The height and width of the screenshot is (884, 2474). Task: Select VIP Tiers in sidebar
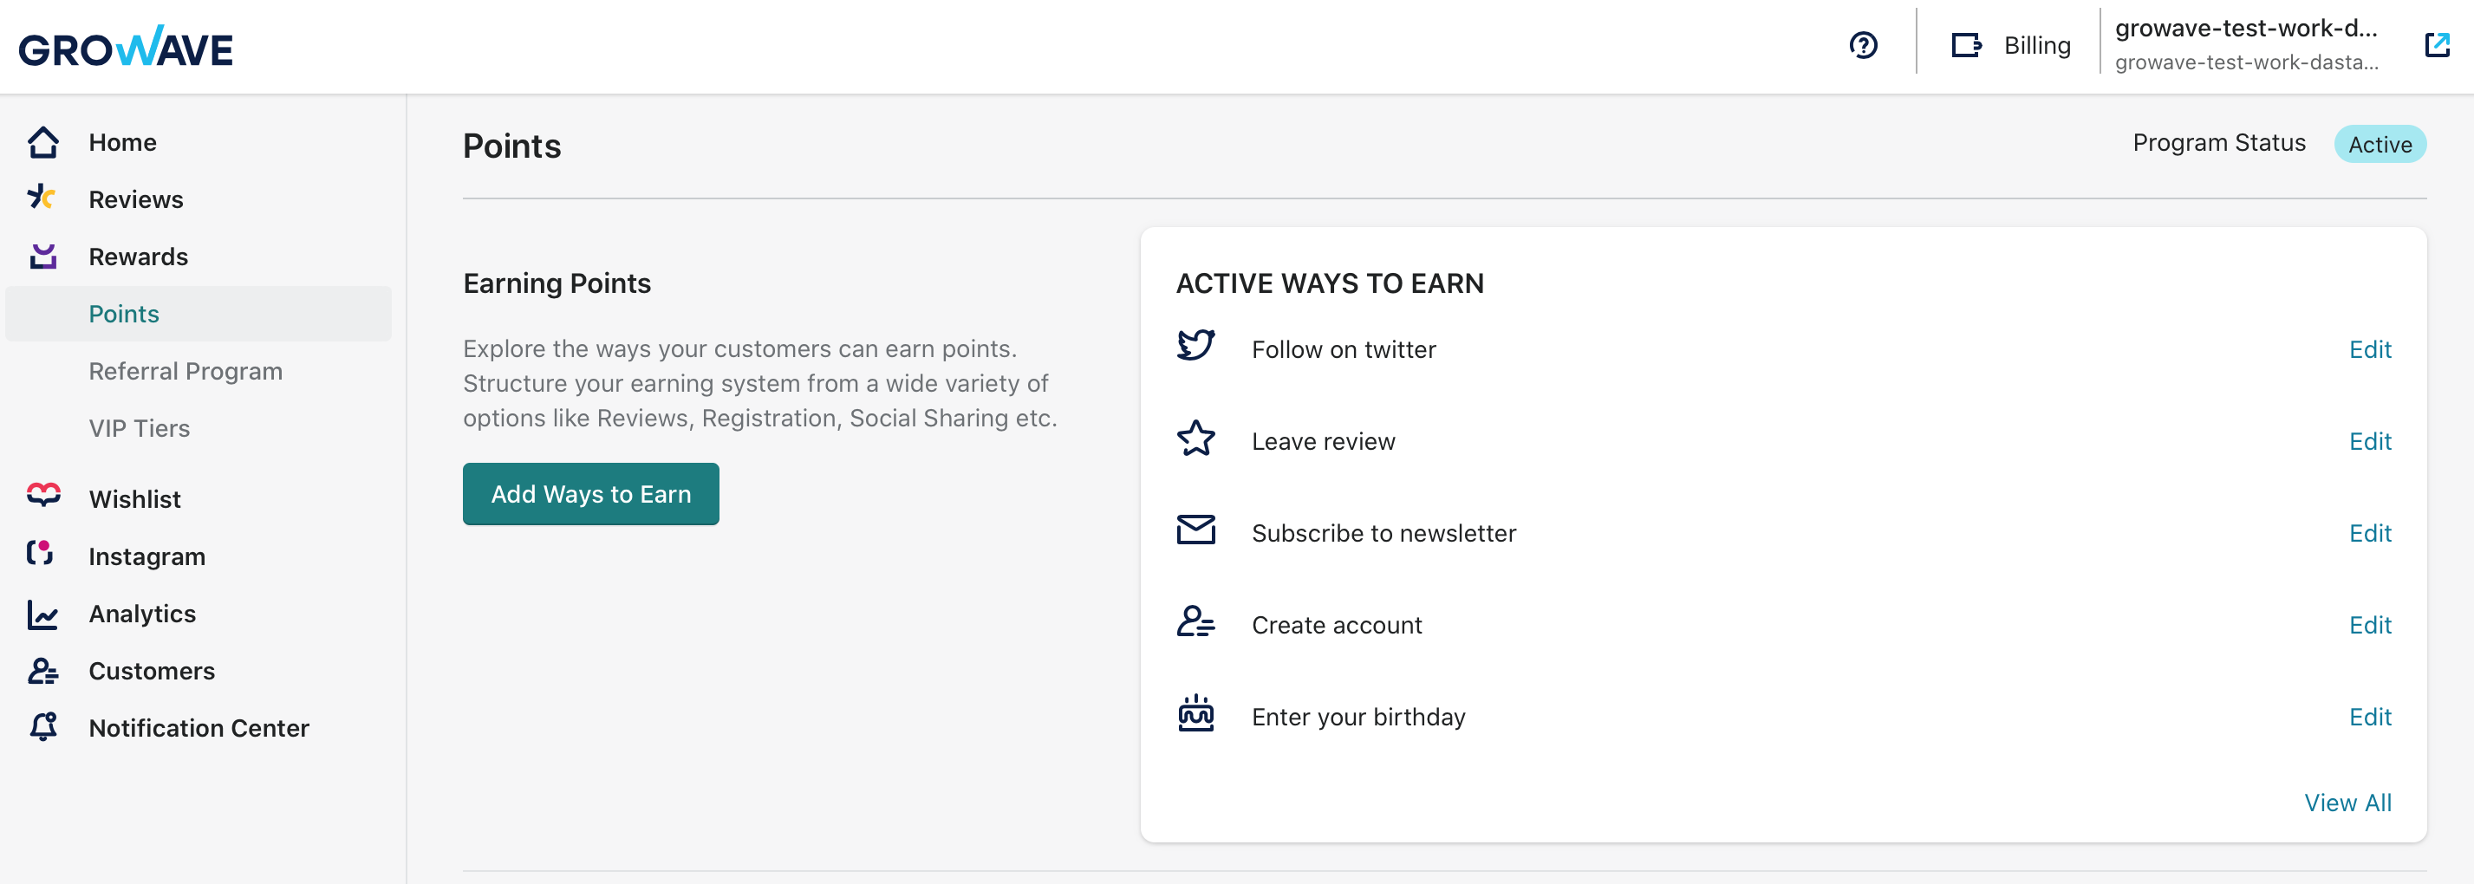(x=140, y=428)
